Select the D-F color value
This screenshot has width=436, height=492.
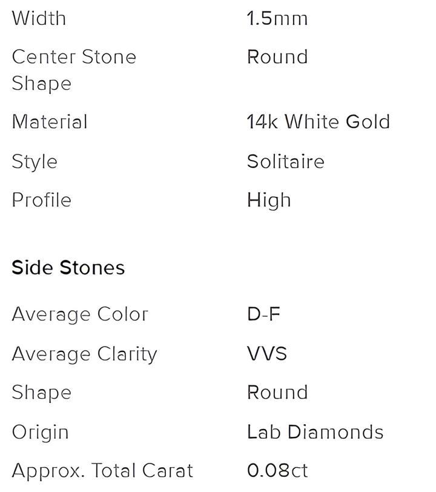coord(264,315)
